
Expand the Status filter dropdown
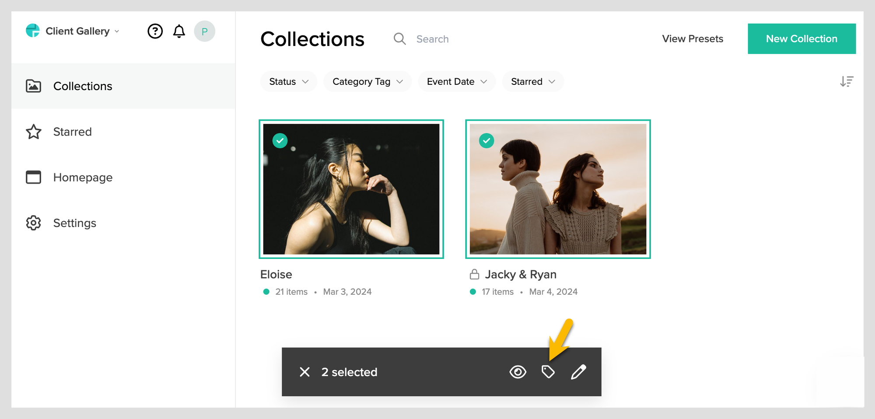pyautogui.click(x=288, y=81)
